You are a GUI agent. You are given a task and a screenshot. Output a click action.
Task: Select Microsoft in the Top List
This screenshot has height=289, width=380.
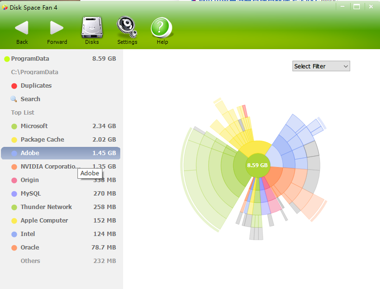34,126
